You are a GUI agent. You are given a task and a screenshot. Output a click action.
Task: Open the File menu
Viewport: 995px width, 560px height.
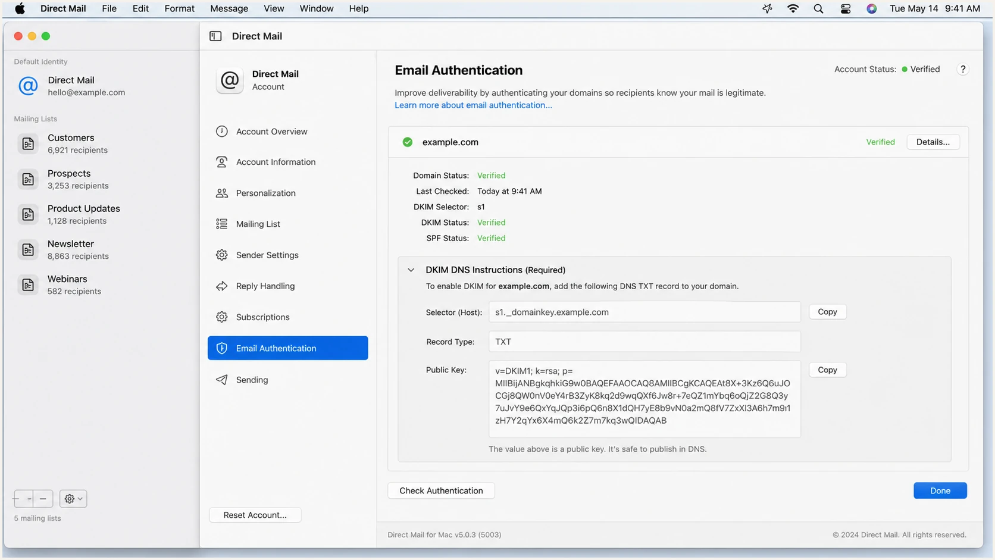tap(109, 8)
